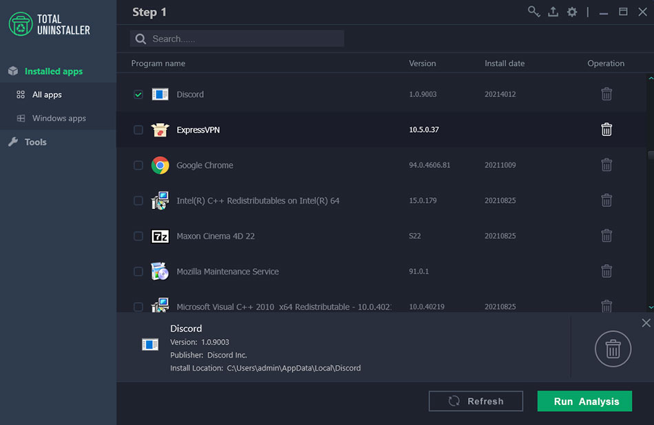Click version 10.5.0.37 cell

[x=424, y=129]
